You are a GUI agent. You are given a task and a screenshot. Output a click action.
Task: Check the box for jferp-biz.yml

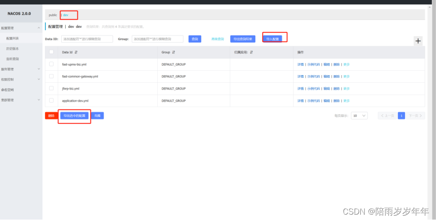(x=51, y=88)
